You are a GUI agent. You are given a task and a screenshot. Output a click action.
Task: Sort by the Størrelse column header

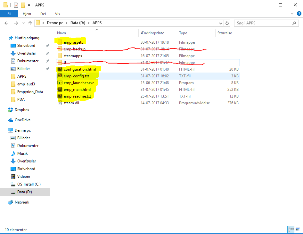pos(225,33)
